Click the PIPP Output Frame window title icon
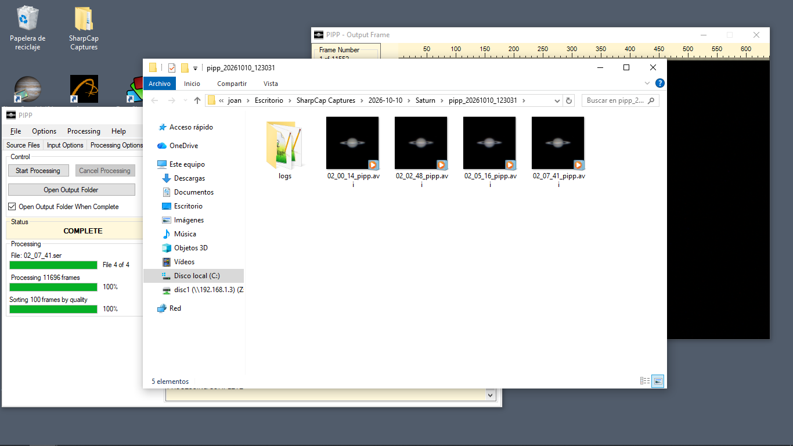 [x=319, y=35]
